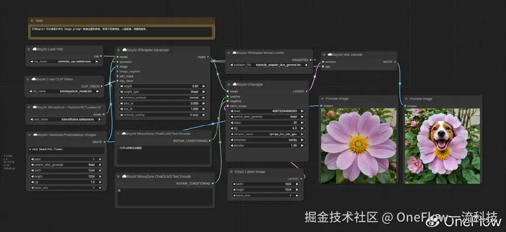Open the embeds_scaling combo set to V only
506x232 pixels.
click(x=163, y=115)
